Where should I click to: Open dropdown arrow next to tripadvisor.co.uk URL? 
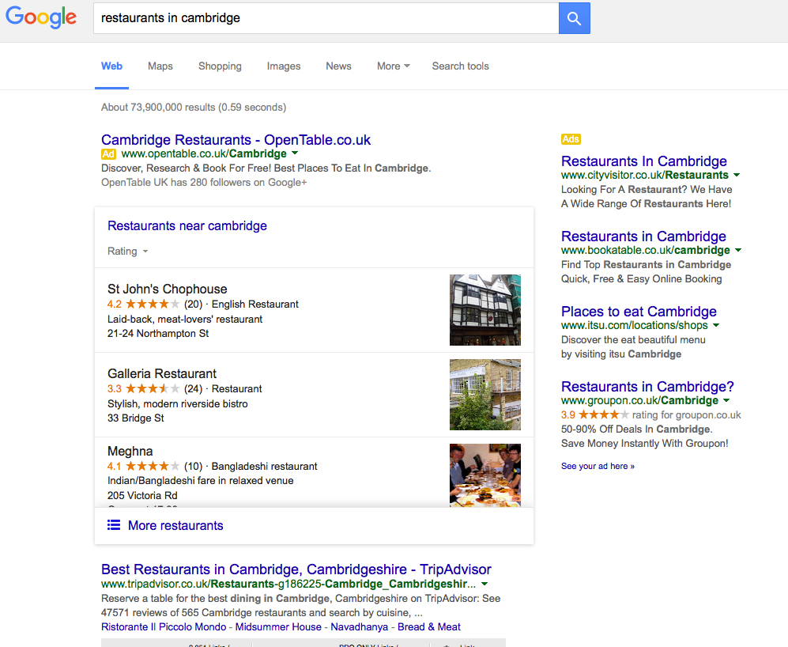tap(484, 584)
